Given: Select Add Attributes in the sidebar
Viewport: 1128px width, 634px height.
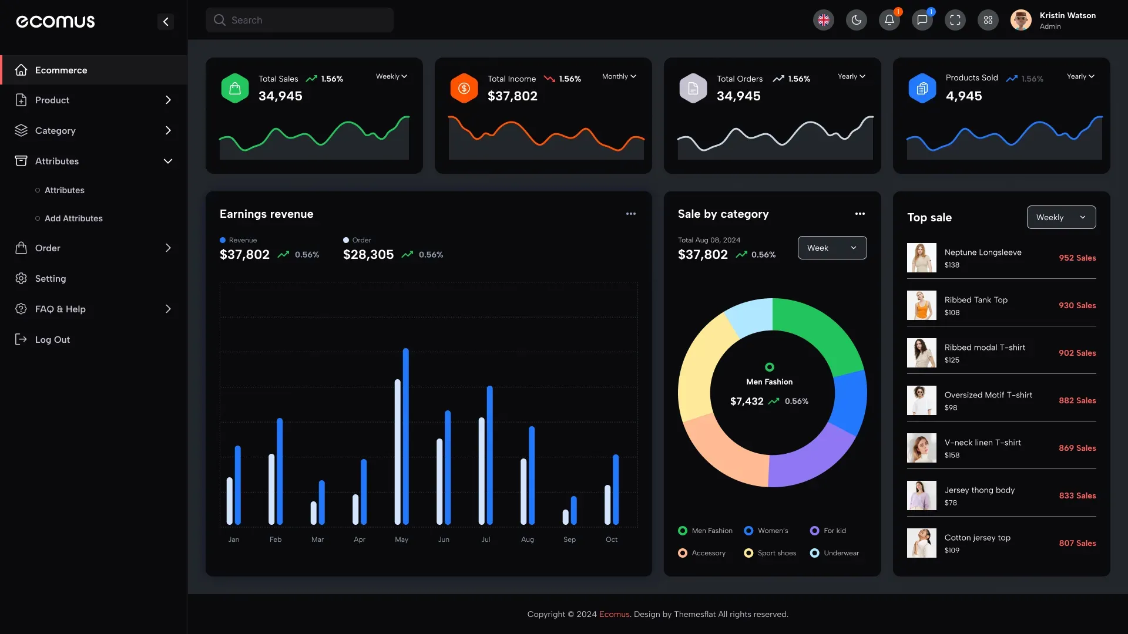Looking at the screenshot, I should pos(73,218).
